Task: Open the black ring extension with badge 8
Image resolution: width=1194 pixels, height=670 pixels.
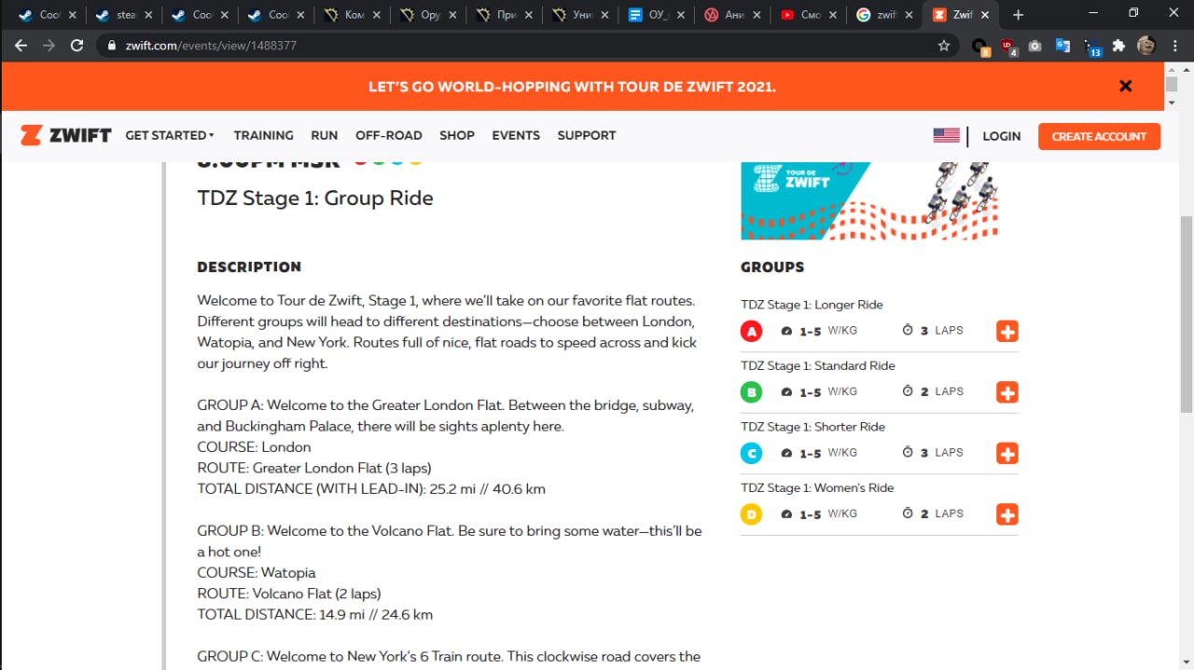Action: (980, 47)
